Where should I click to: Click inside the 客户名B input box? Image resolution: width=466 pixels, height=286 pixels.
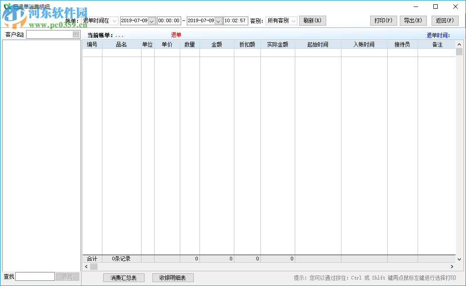[50, 34]
